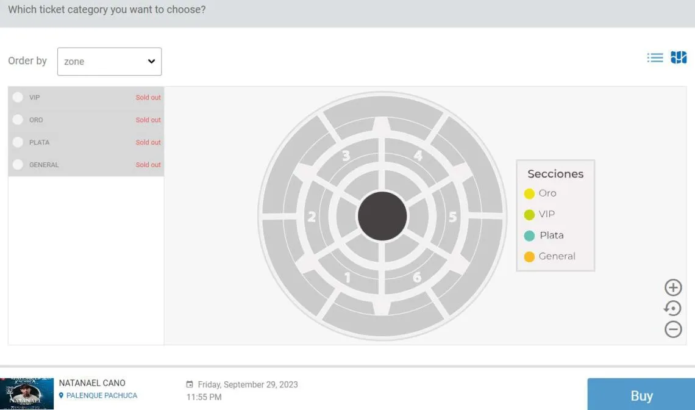Open the Order by zone dropdown
The width and height of the screenshot is (695, 410).
click(x=109, y=62)
